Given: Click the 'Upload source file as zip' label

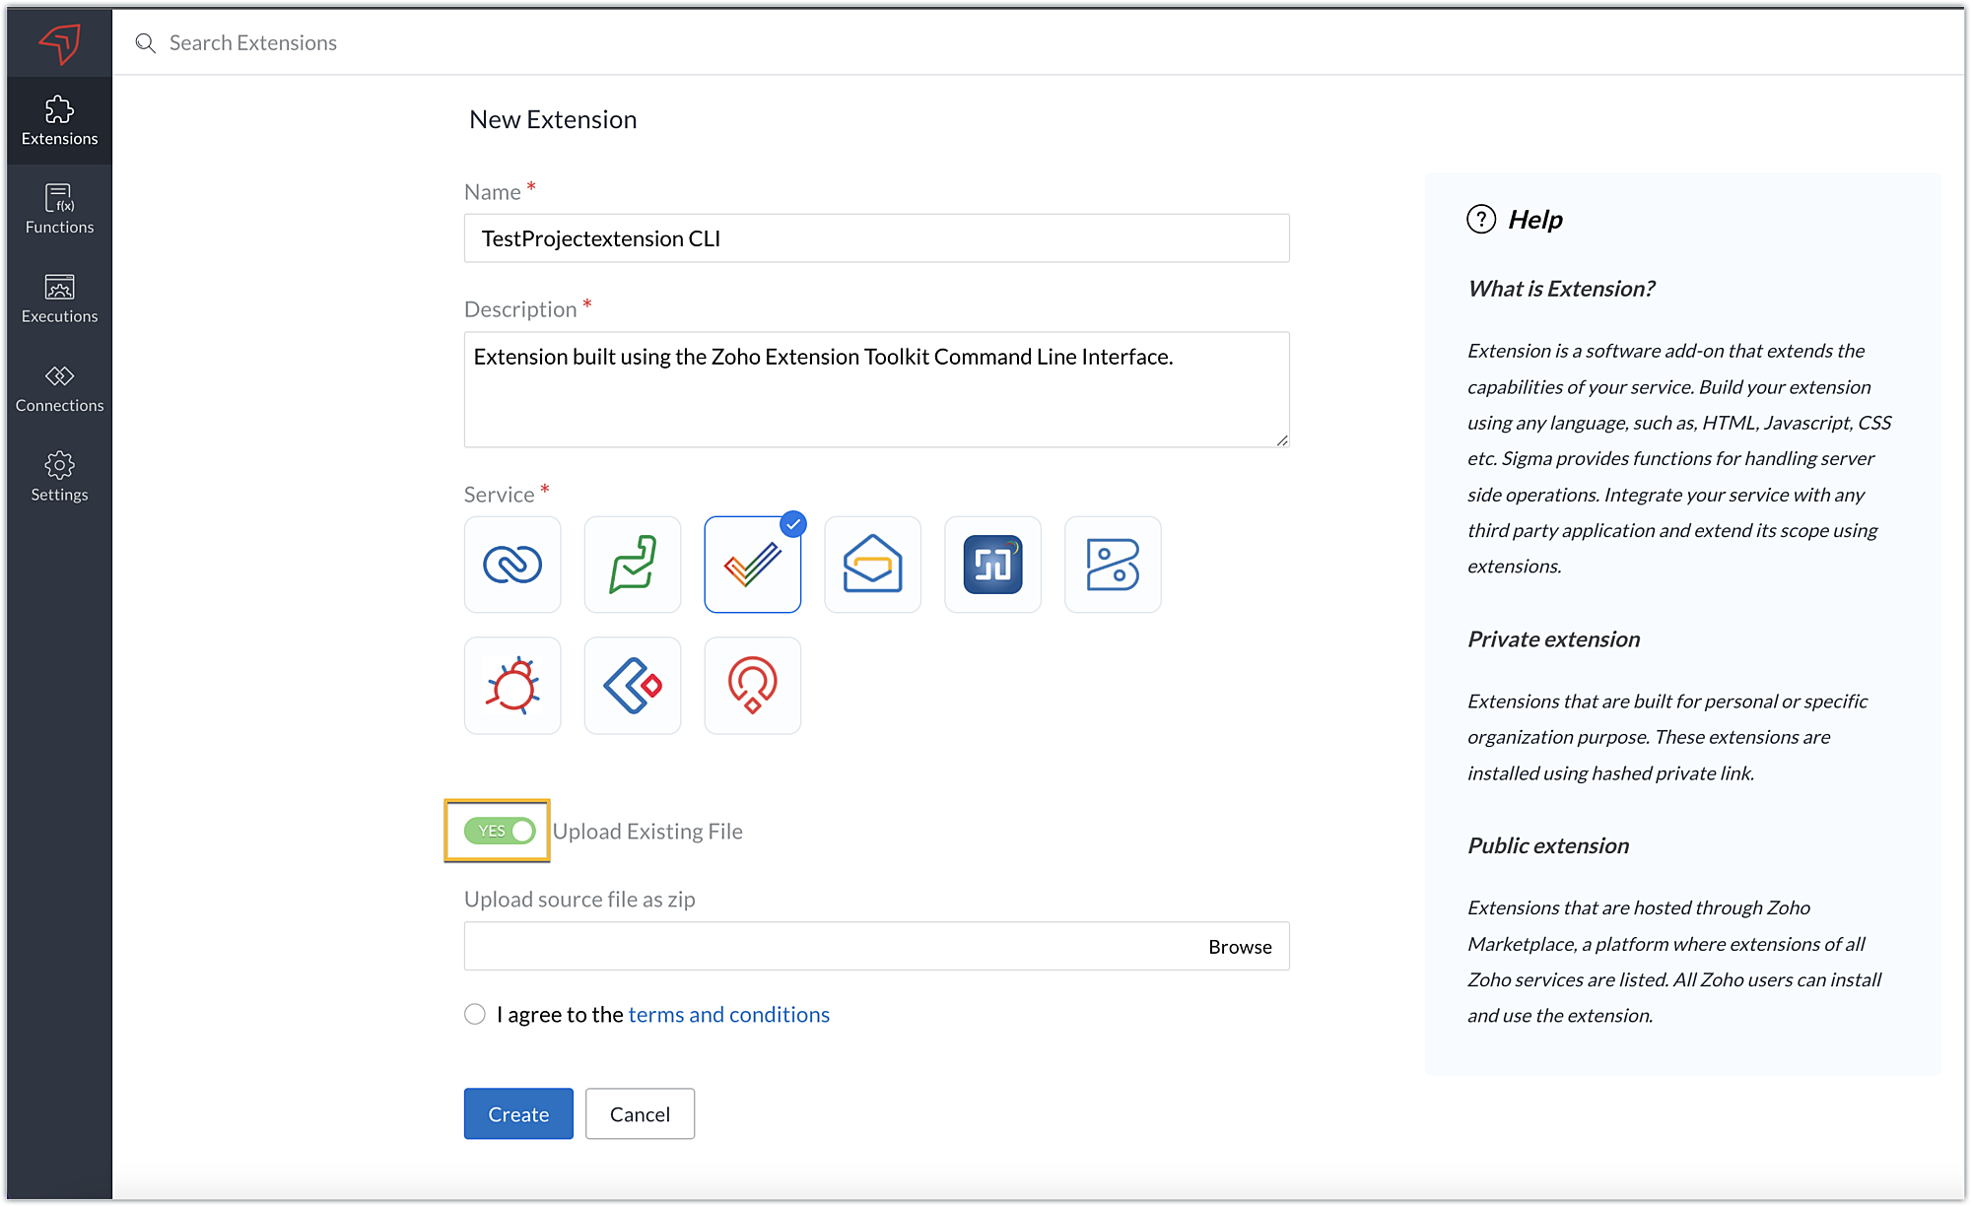Looking at the screenshot, I should point(579,899).
